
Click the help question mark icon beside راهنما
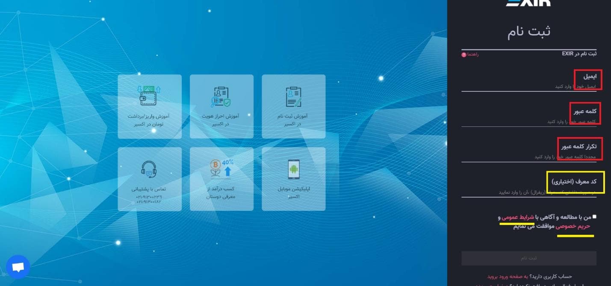[x=464, y=55]
